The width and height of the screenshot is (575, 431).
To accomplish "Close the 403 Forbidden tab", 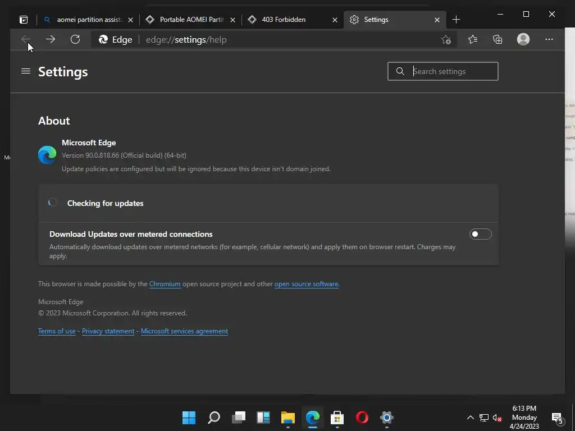I will click(335, 20).
